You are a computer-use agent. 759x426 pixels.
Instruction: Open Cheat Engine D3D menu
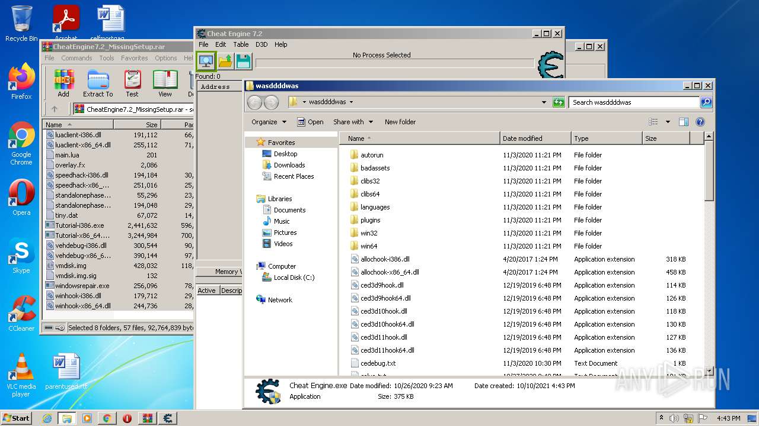261,44
